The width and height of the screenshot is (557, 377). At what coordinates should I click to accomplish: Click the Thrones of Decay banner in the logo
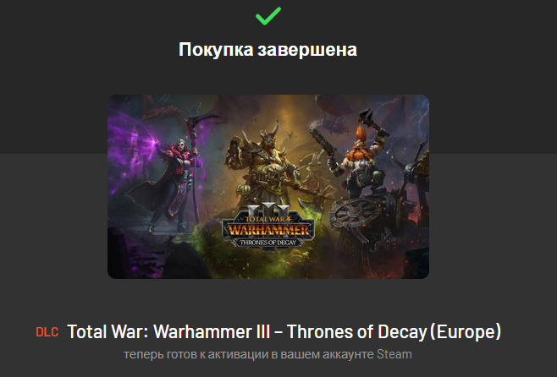click(268, 243)
